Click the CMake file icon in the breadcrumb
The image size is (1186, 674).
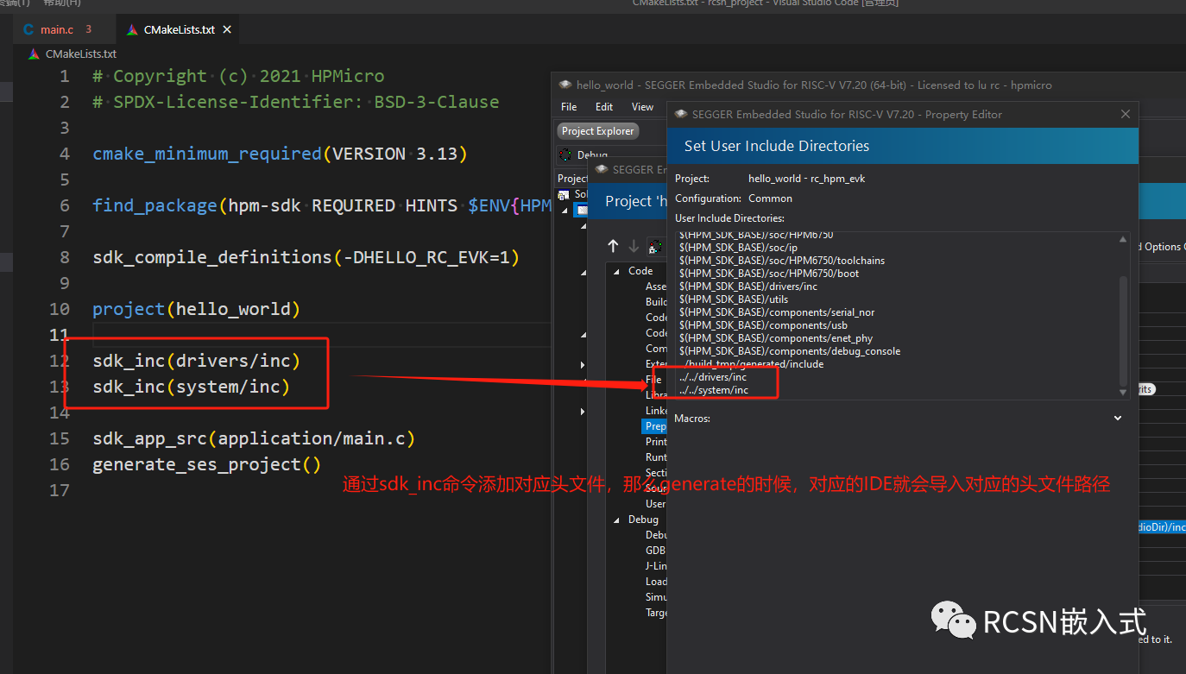coord(34,54)
